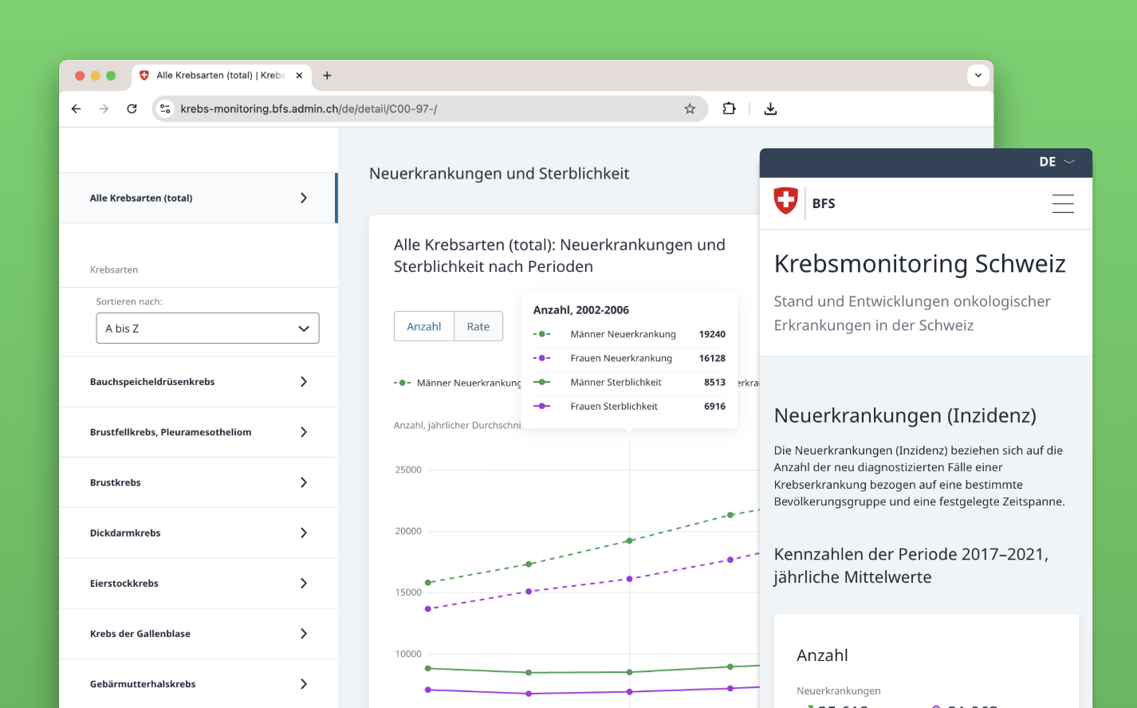Open Dickdarmkrebs sidebar entry
Viewport: 1137px width, 708px height.
point(199,533)
